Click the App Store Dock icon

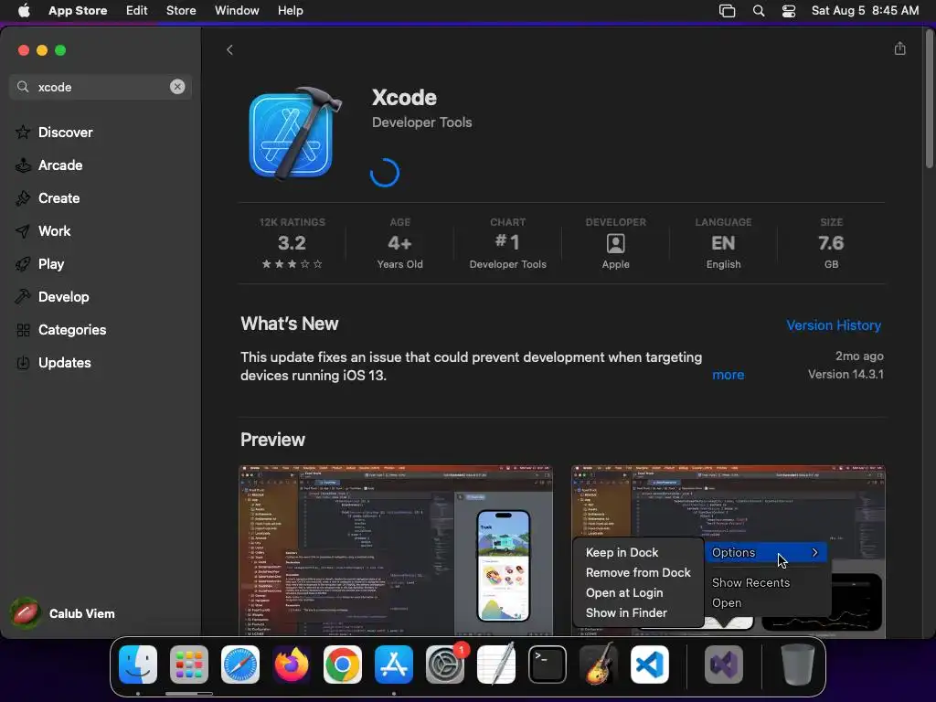[x=393, y=665]
